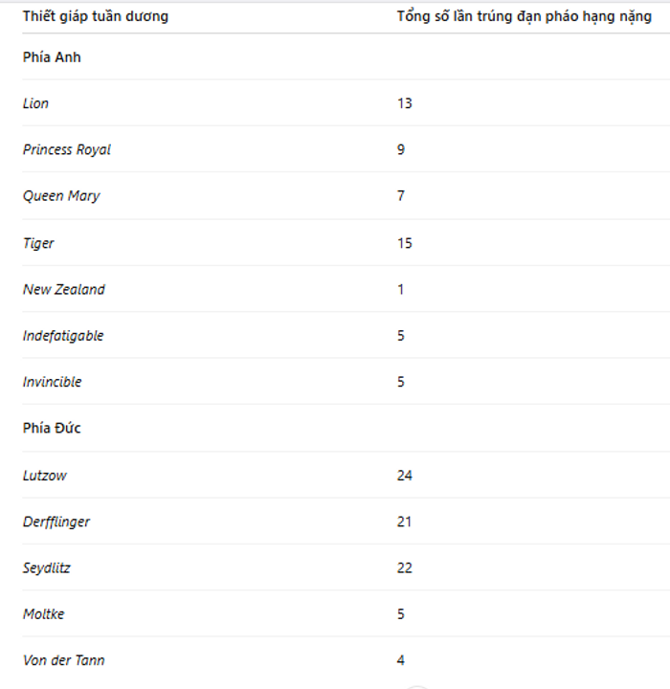The height and width of the screenshot is (689, 670).
Task: Select the Tiger ship name
Action: [x=38, y=243]
